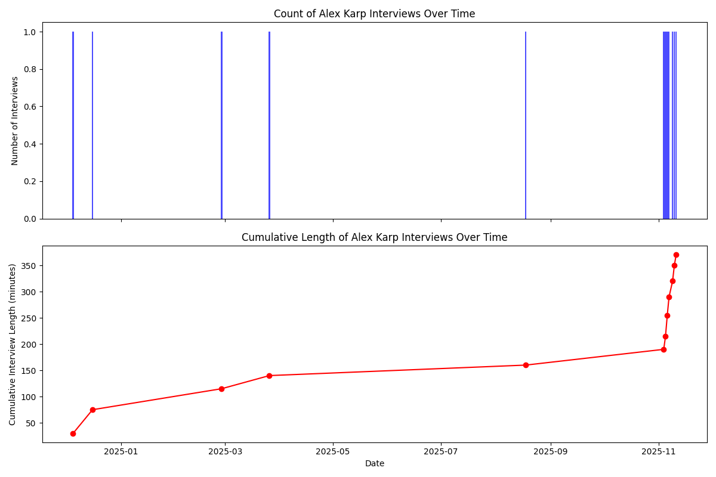Select the first blue bar in early December 2024
Image resolution: width=716 pixels, height=477 pixels.
[x=73, y=125]
